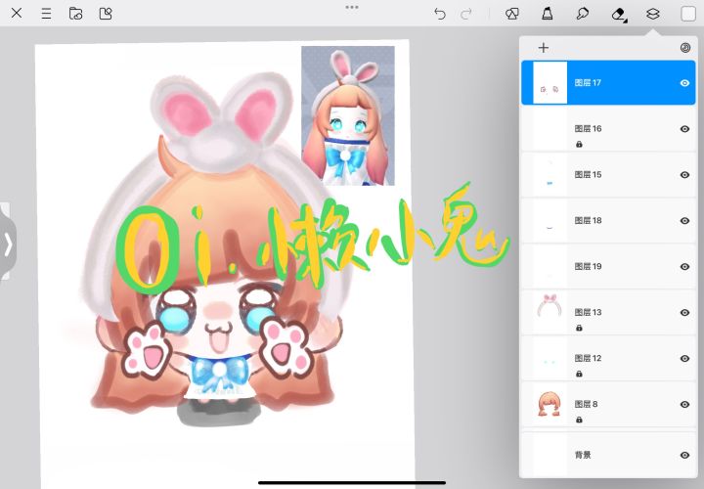Hide layer 图层 19
704x489 pixels.
pos(684,266)
